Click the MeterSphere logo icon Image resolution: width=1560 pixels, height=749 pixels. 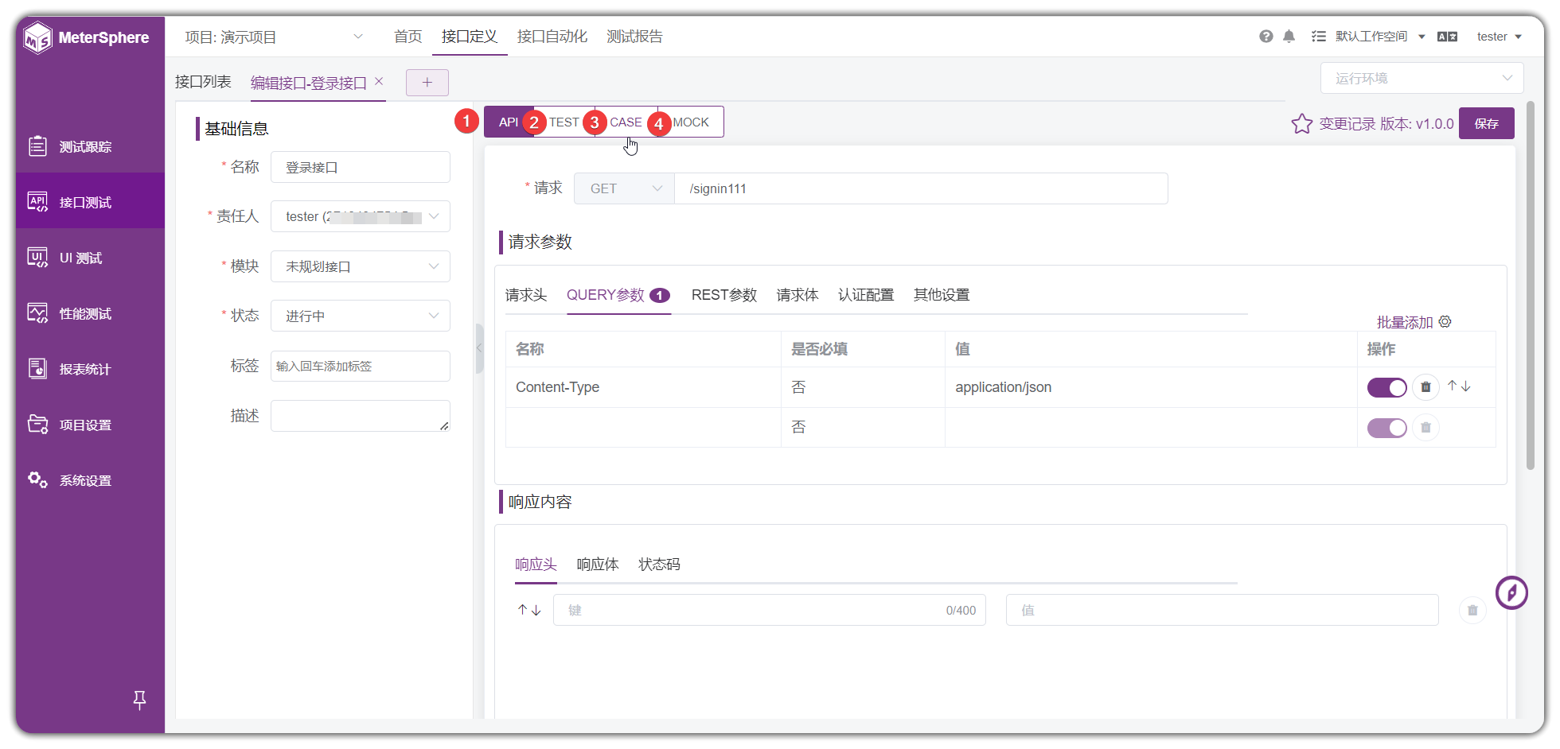click(37, 37)
